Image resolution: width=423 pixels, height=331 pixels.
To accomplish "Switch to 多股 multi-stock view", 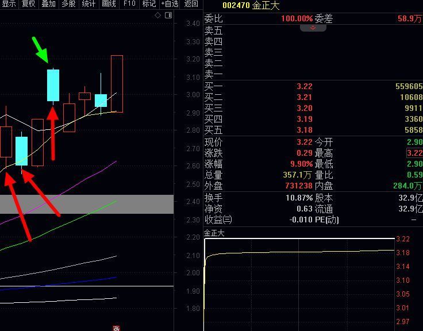I will [68, 4].
